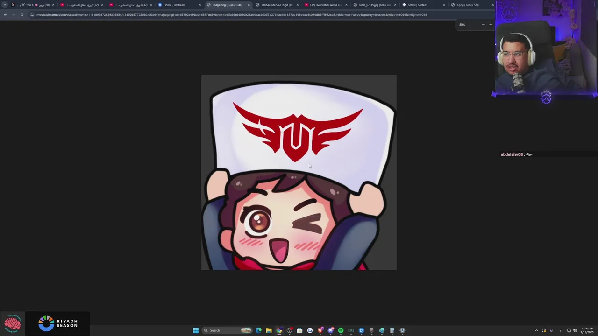Open volume control in system tray

(x=575, y=330)
